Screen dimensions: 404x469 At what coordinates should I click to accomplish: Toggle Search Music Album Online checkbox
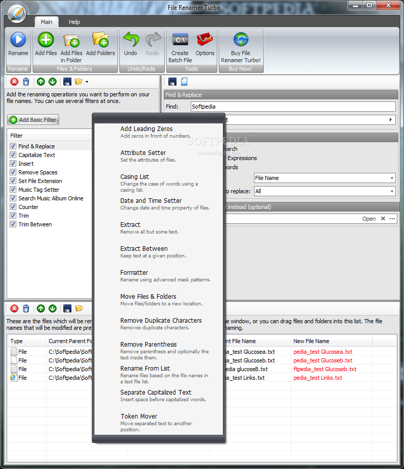(x=13, y=198)
